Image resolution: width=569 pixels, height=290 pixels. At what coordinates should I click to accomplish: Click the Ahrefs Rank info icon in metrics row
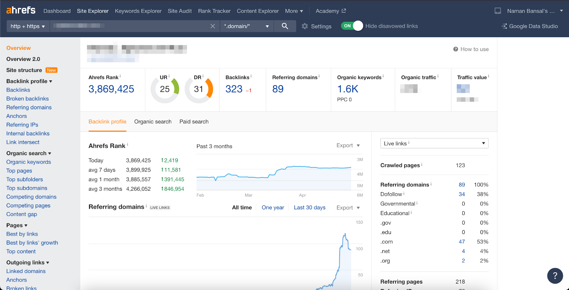120,76
